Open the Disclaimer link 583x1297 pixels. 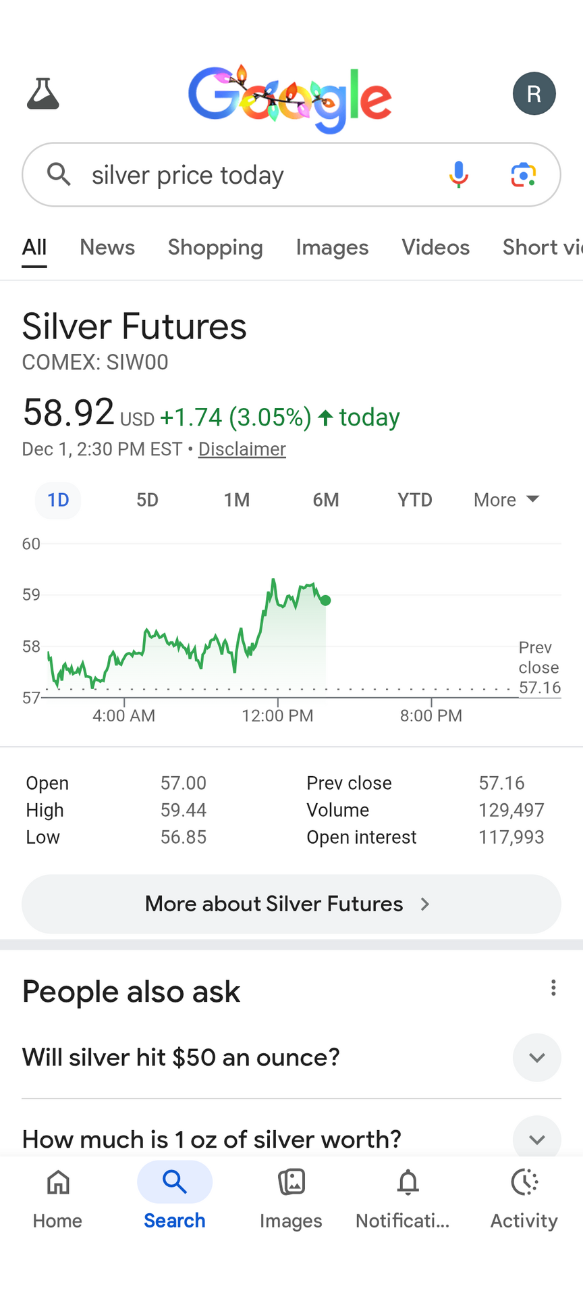pyautogui.click(x=242, y=449)
